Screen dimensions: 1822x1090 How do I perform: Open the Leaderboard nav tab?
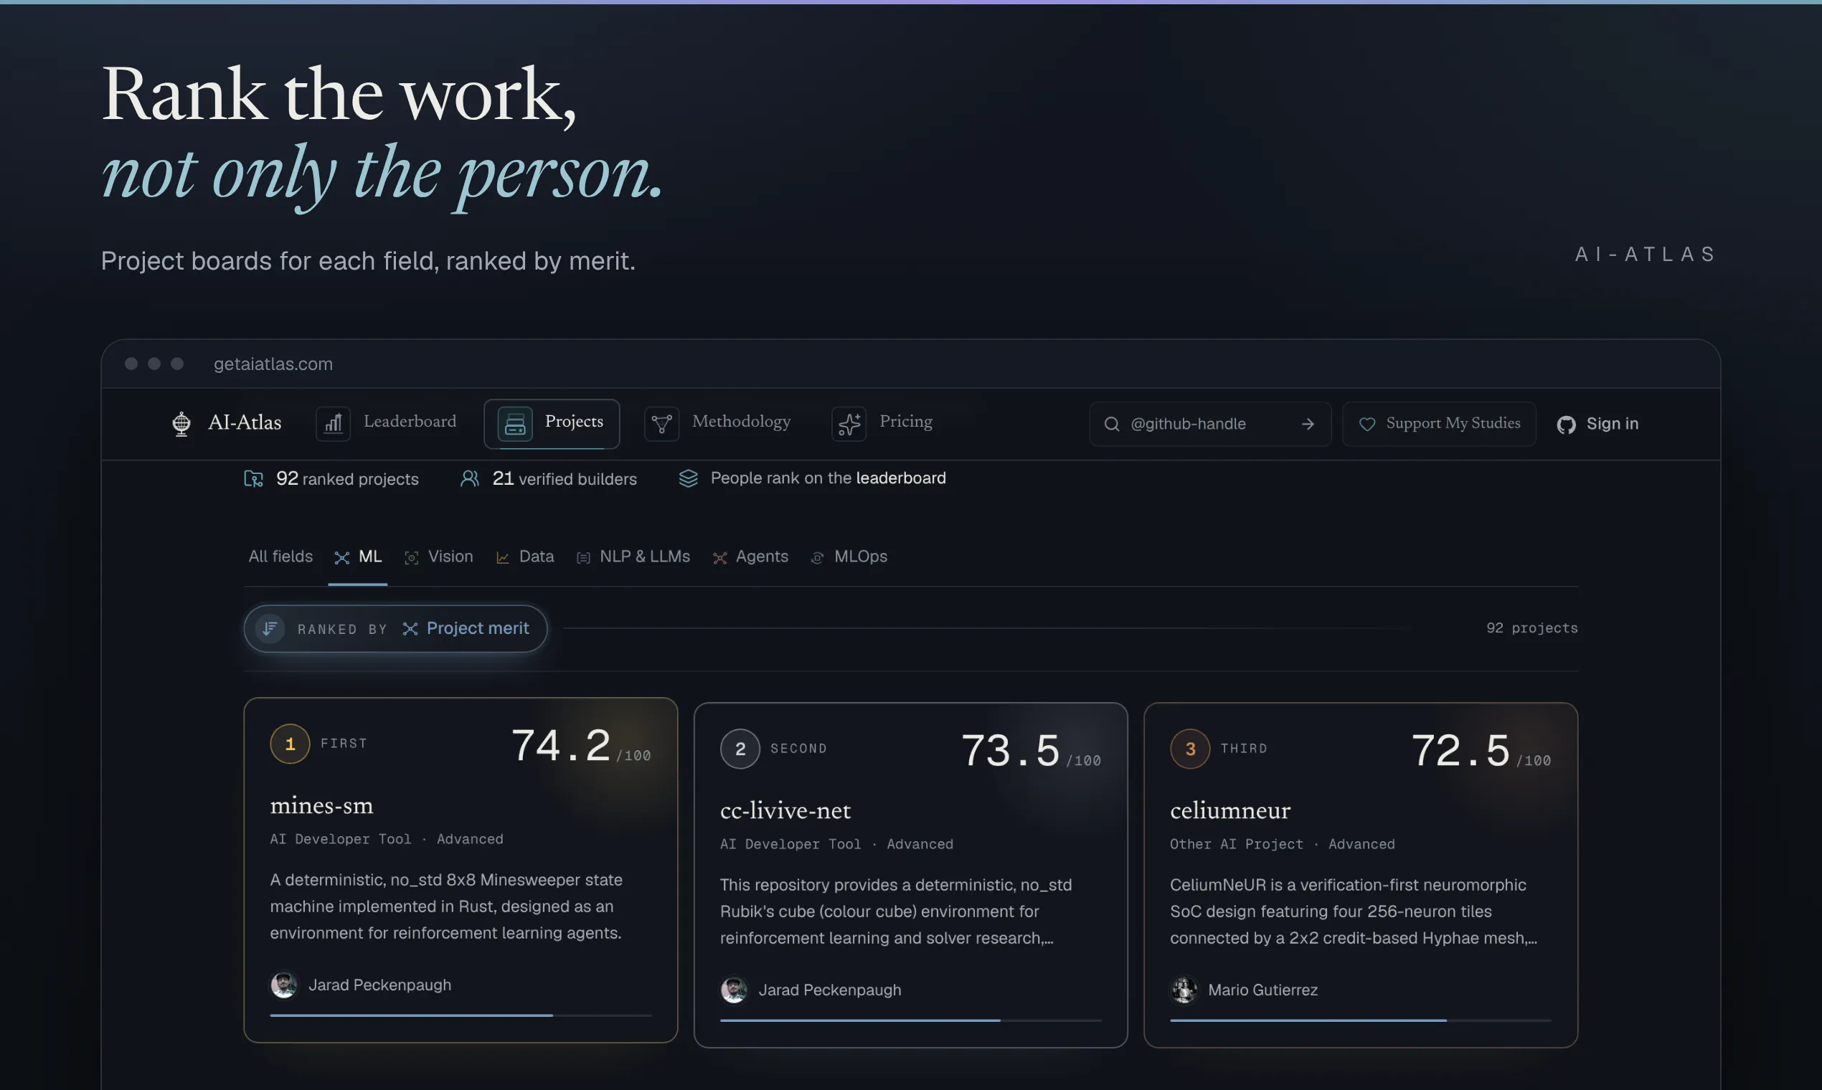click(x=387, y=423)
